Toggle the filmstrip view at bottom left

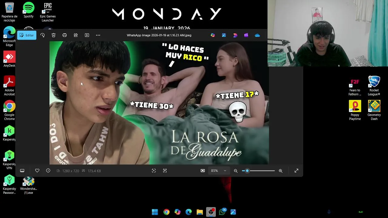[22, 171]
